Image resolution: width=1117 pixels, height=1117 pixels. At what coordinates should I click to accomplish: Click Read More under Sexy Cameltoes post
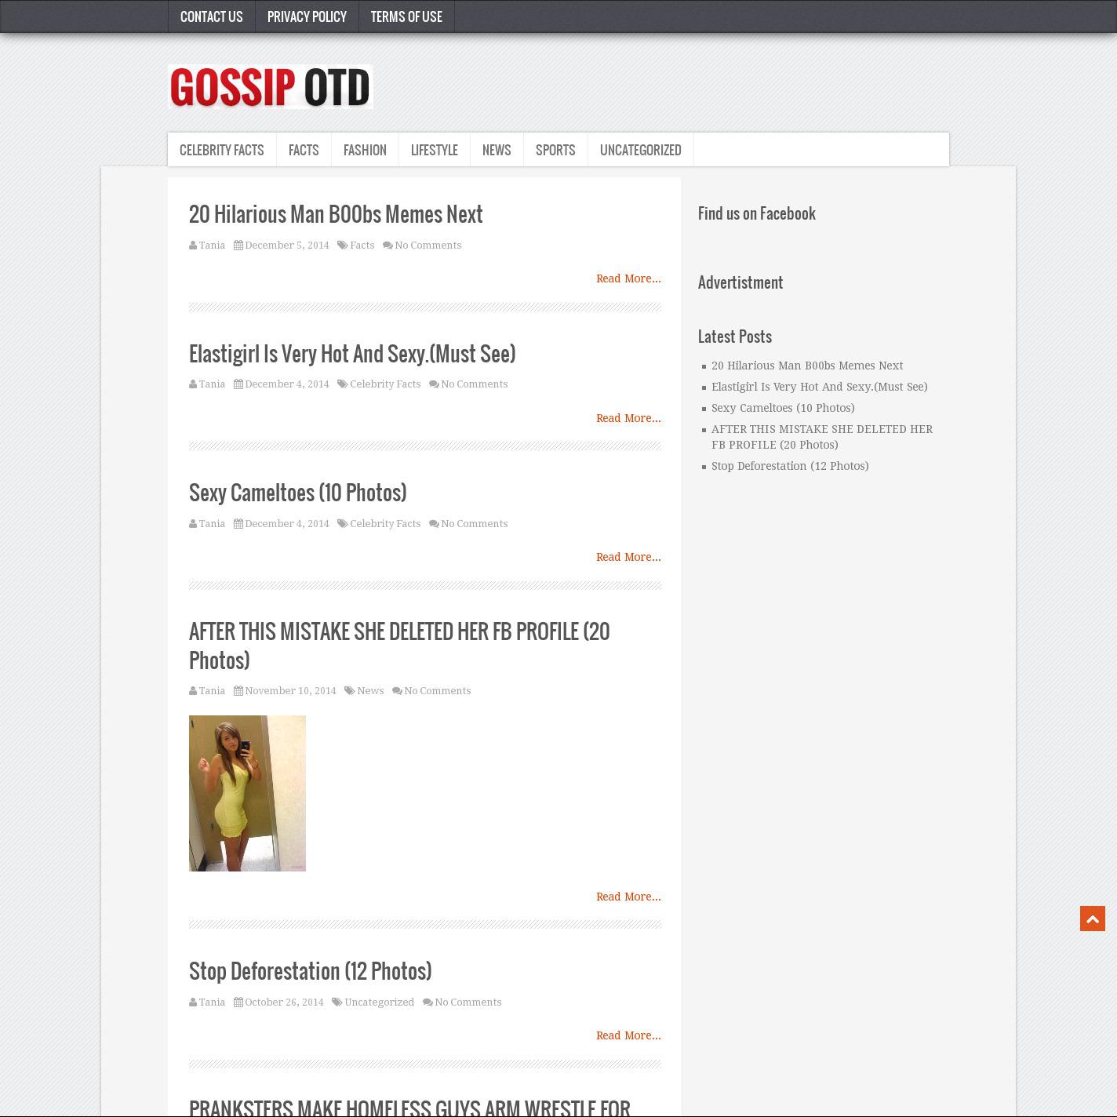click(x=628, y=557)
